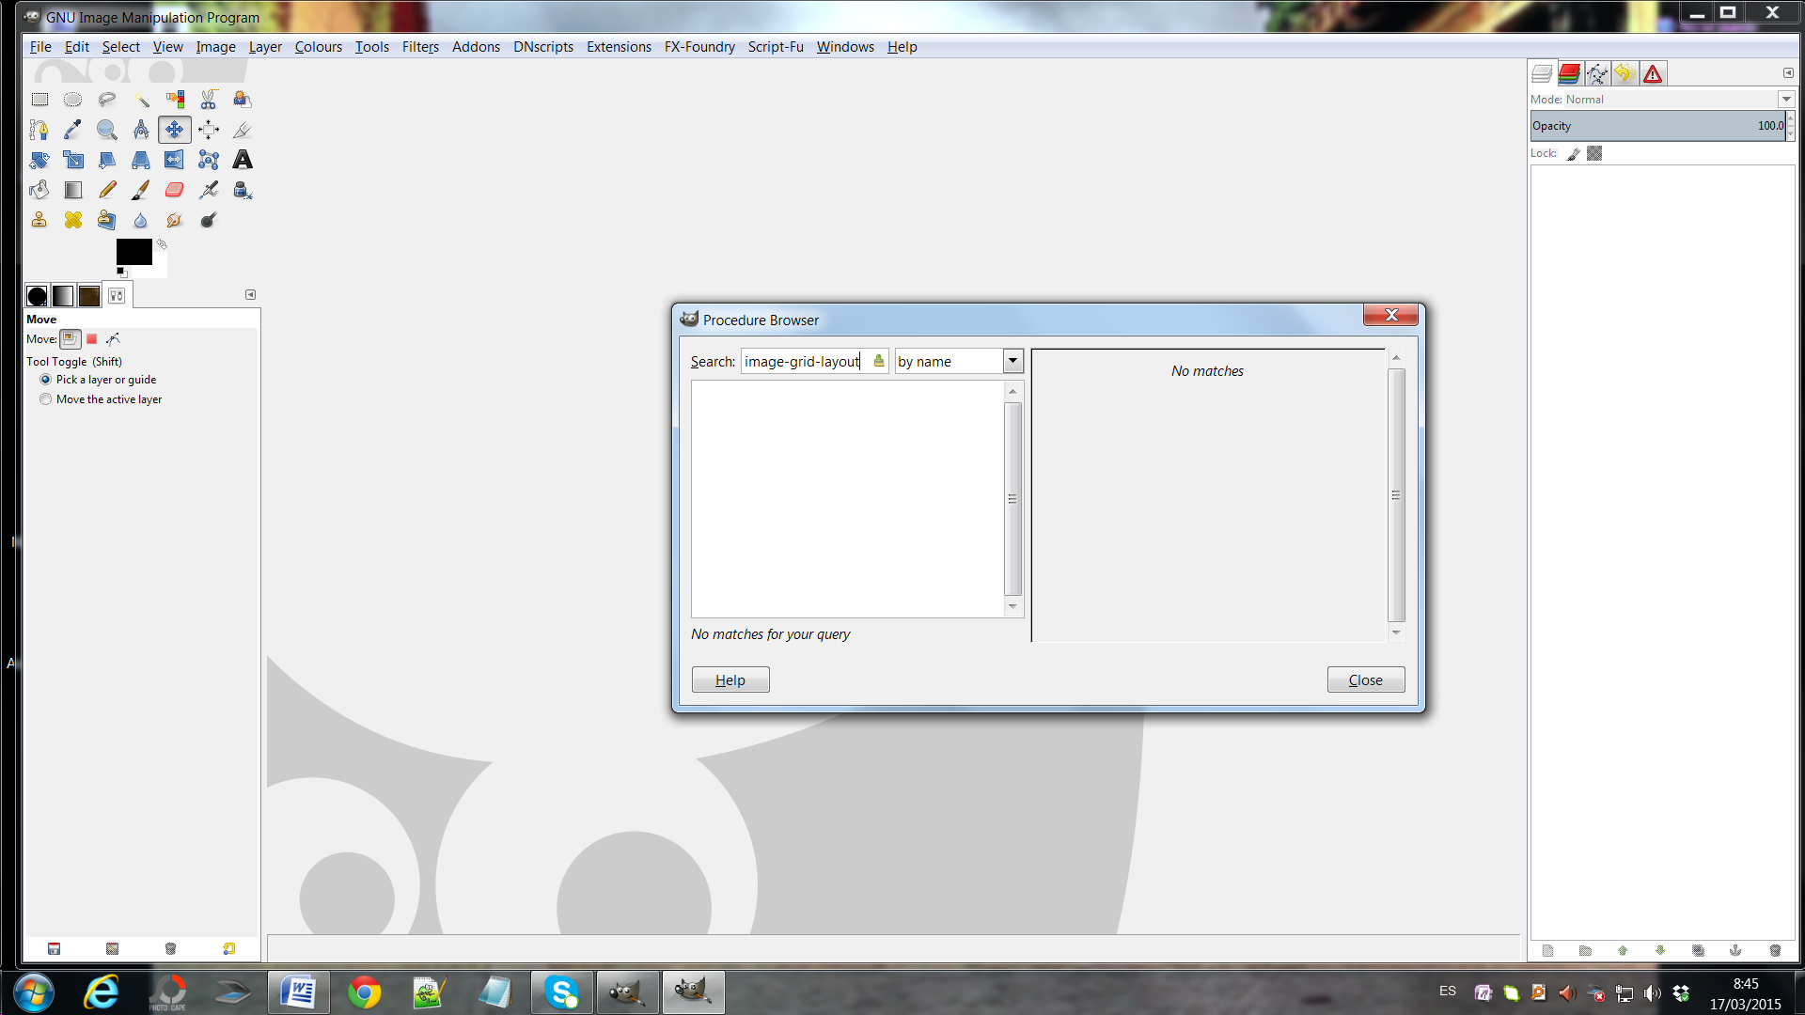Screen dimensions: 1805x1015
Task: Select the Colour Picker eyedropper tool
Action: [x=73, y=130]
